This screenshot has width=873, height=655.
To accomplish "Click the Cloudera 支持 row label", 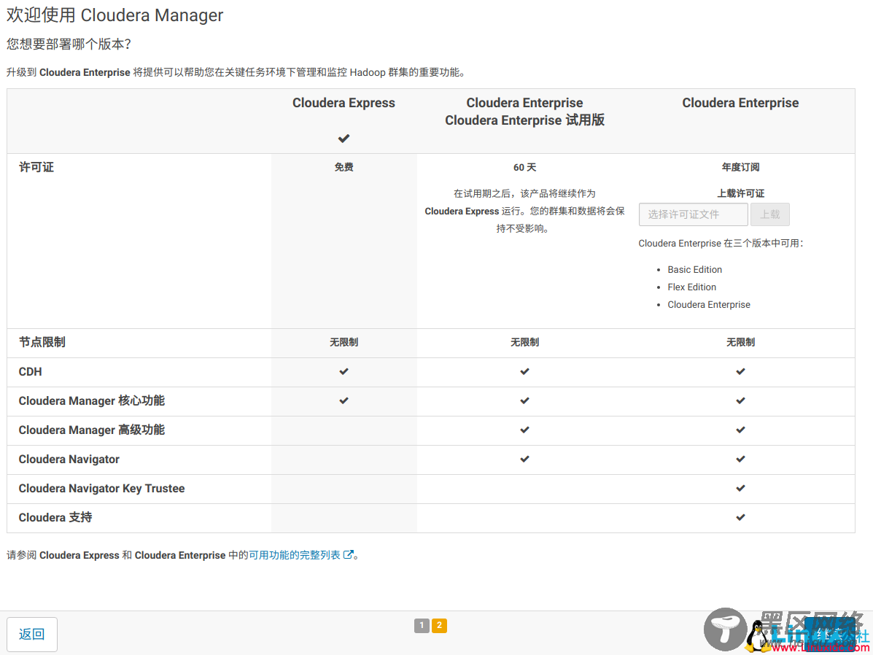I will (55, 517).
